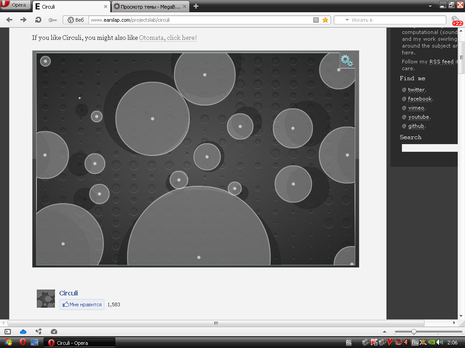The image size is (465, 348).
Task: Open the closed tabs list arrow
Action: [x=430, y=6]
